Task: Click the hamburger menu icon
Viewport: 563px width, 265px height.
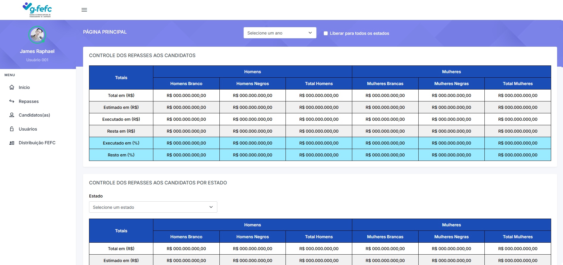Action: (x=84, y=10)
